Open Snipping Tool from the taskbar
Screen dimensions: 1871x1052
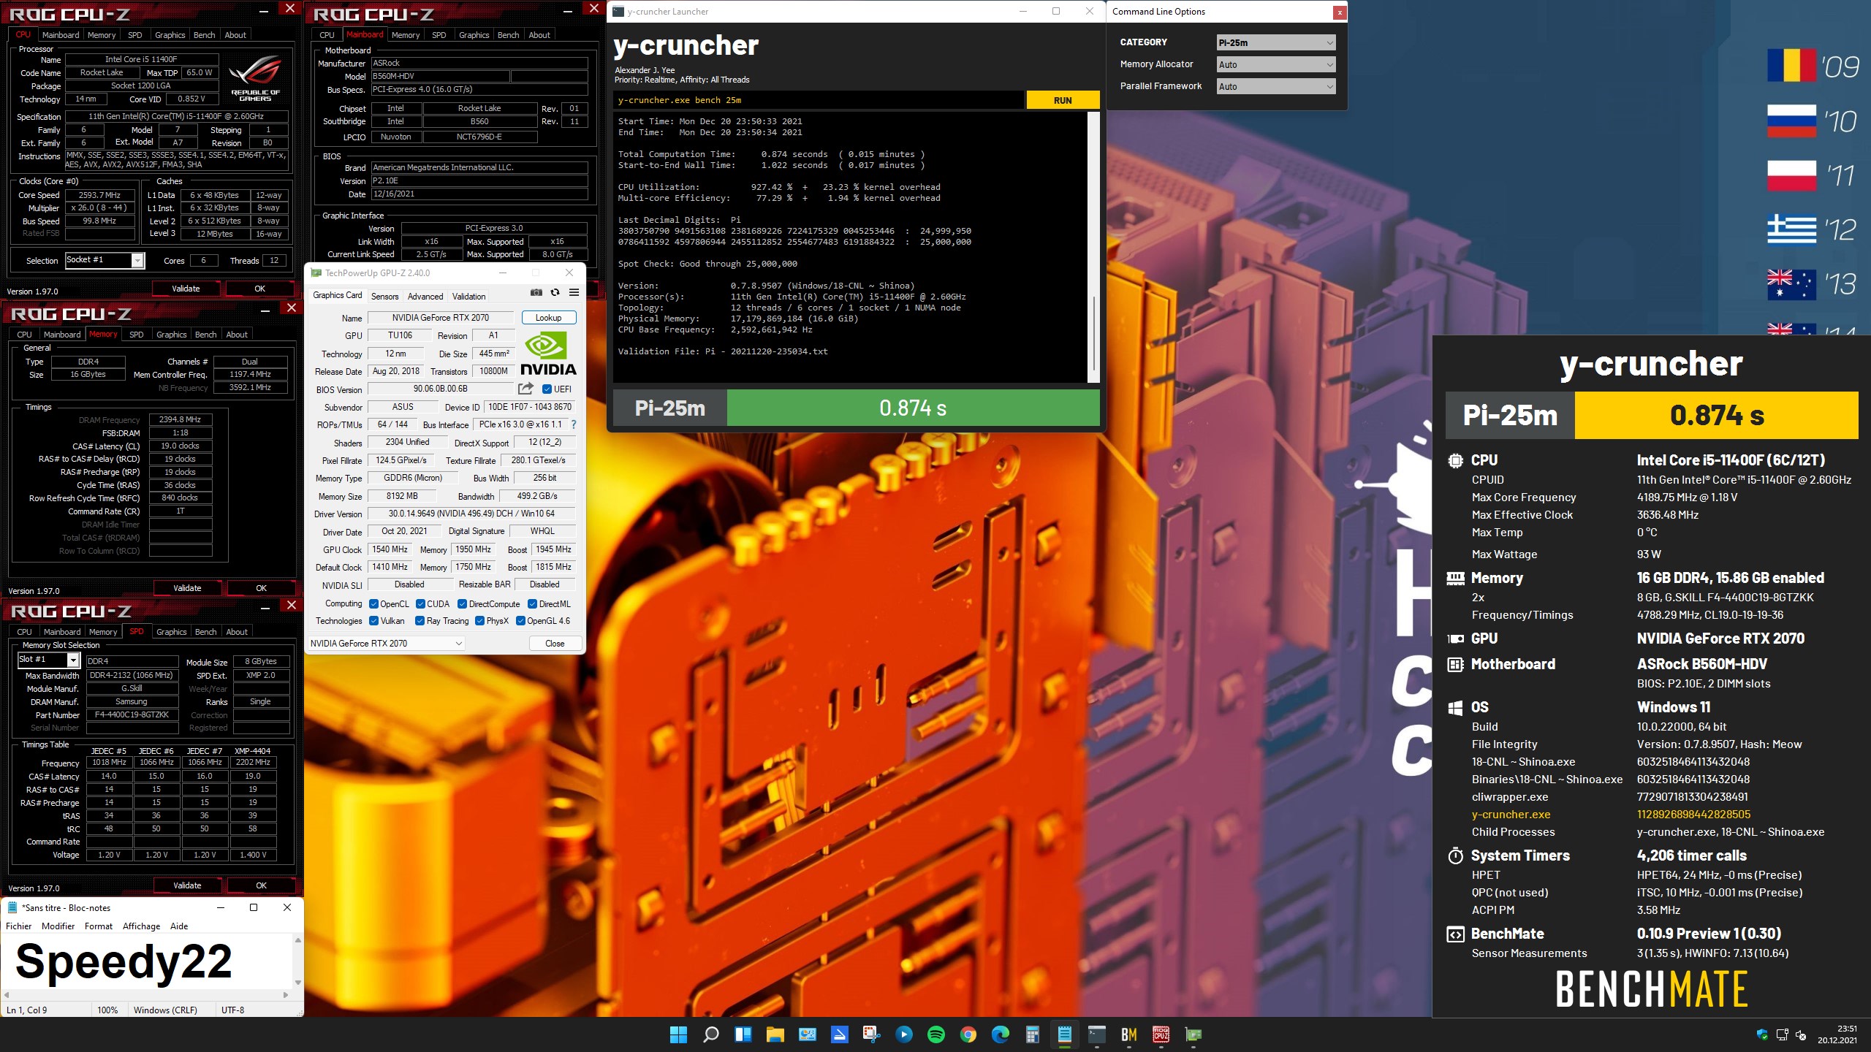point(871,1034)
